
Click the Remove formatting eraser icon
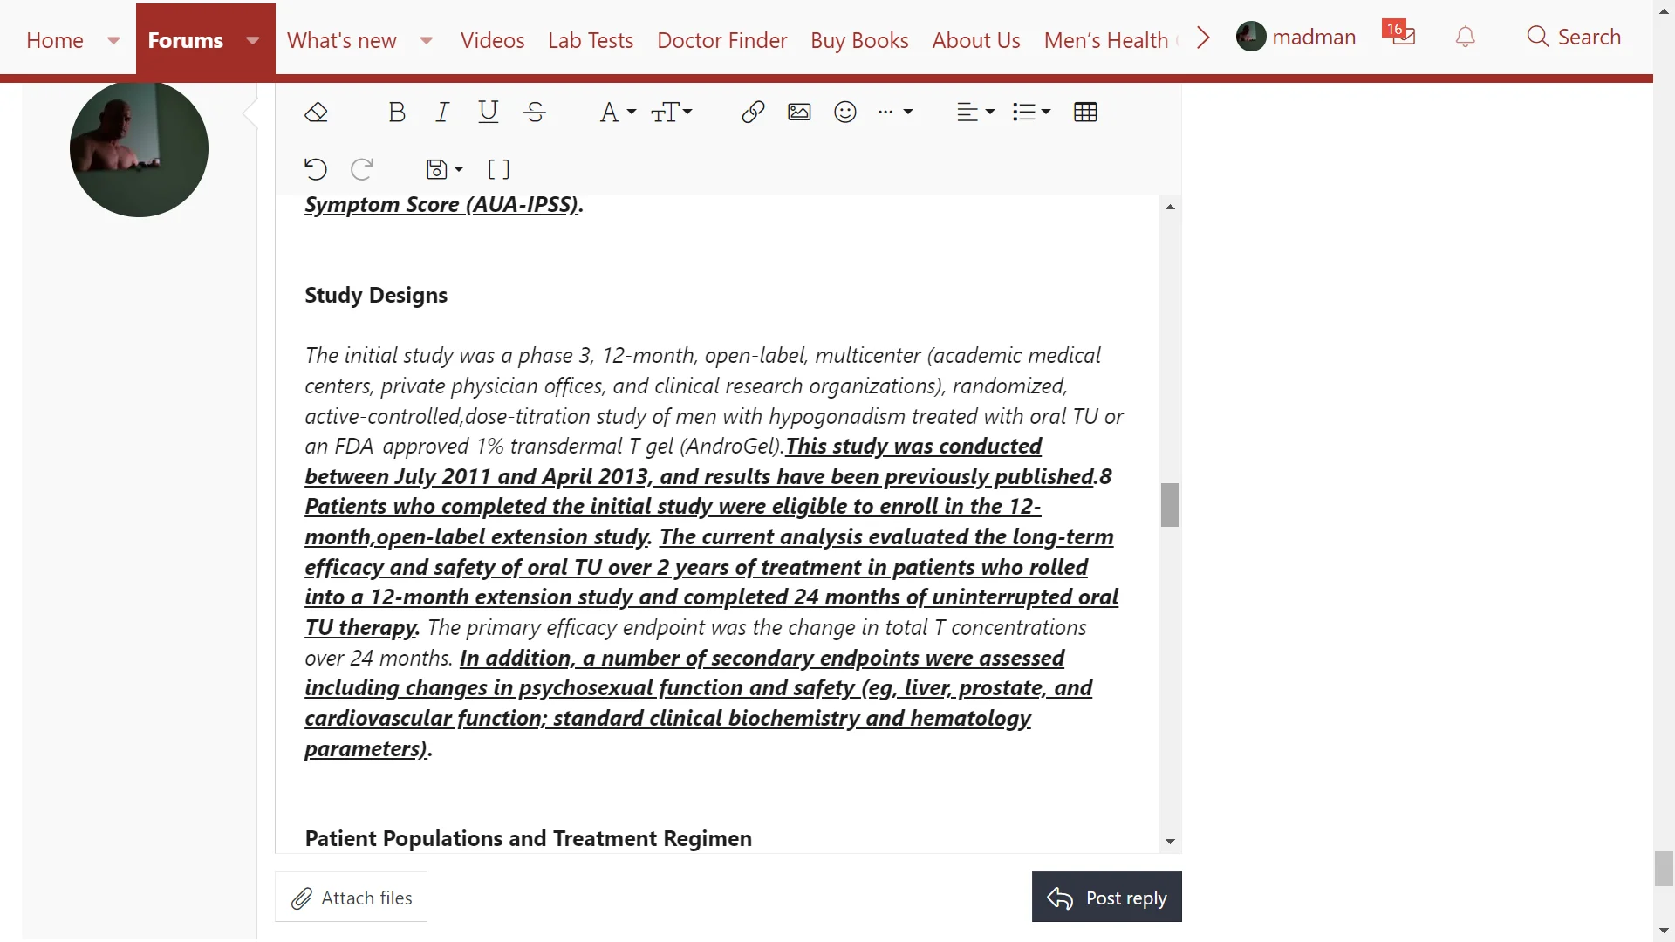point(316,113)
